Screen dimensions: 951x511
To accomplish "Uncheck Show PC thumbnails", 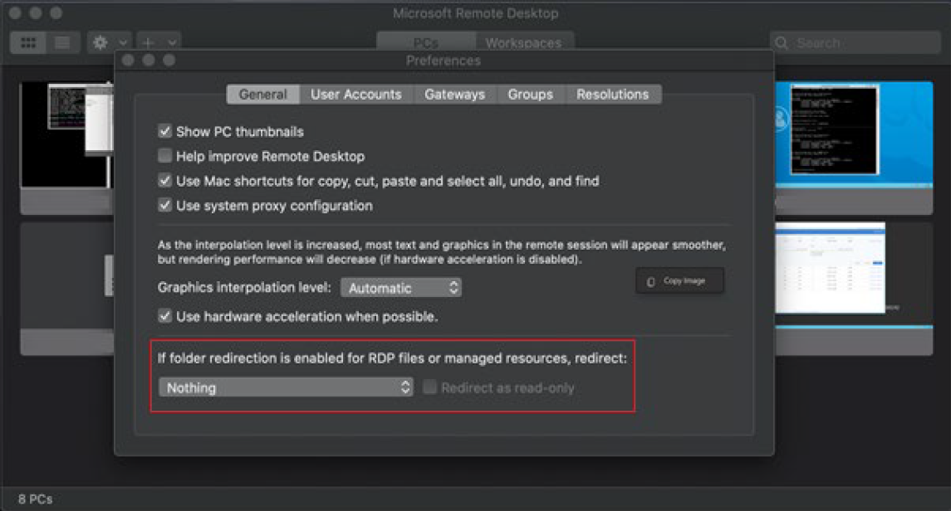I will point(164,131).
